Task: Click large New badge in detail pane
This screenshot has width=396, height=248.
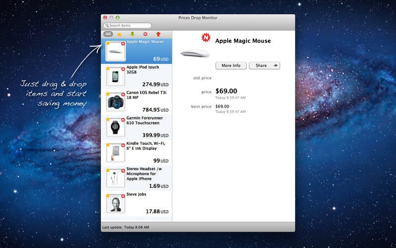Action: (x=206, y=38)
